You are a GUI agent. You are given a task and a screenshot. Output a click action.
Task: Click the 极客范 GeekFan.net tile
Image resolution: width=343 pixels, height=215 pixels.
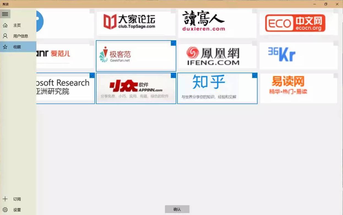pyautogui.click(x=136, y=56)
